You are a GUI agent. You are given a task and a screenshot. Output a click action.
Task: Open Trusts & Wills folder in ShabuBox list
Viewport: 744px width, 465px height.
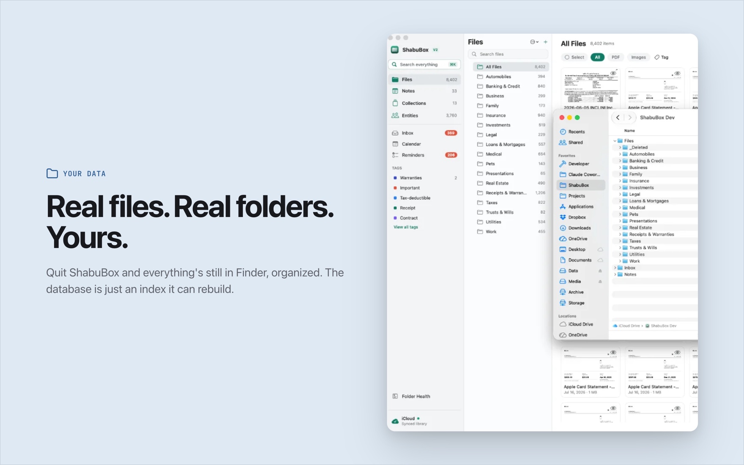pyautogui.click(x=511, y=212)
